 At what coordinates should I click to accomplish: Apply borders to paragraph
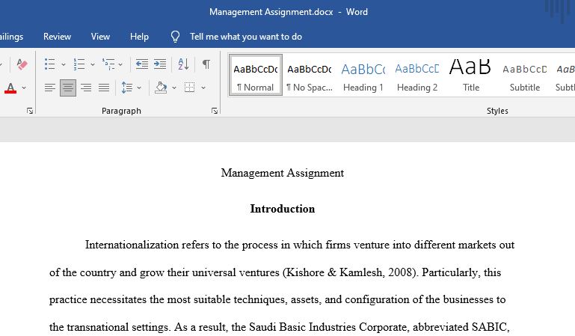pyautogui.click(x=190, y=88)
